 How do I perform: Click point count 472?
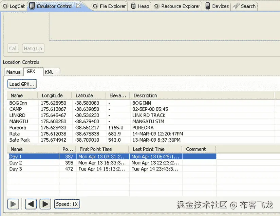click(69, 169)
